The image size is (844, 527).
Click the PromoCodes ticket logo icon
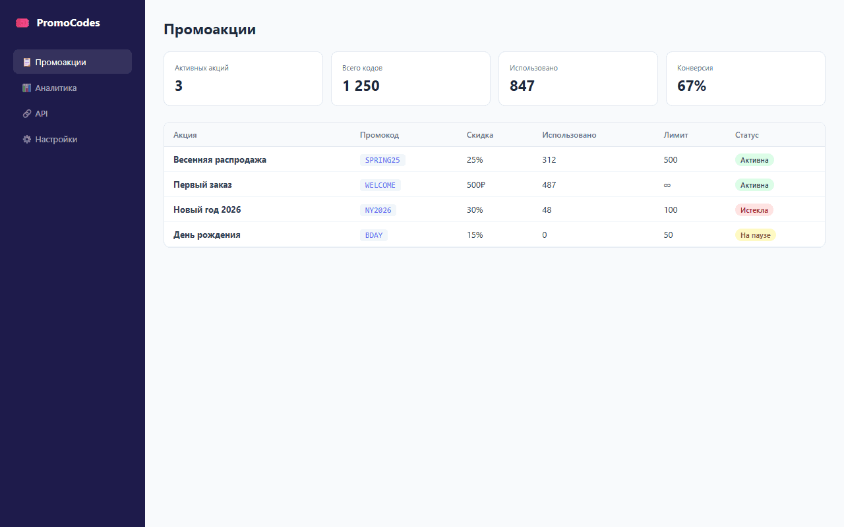tap(23, 22)
